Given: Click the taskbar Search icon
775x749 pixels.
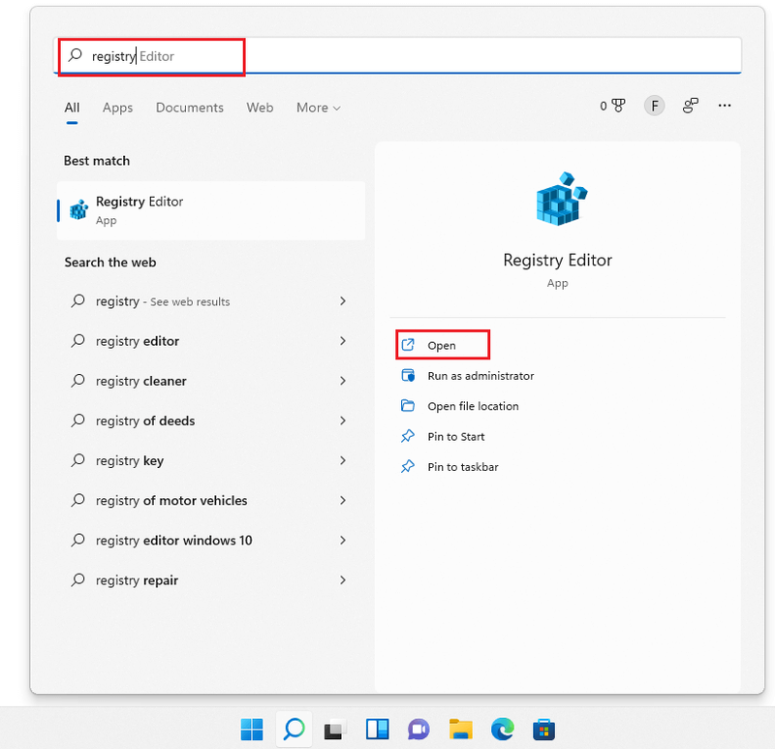Looking at the screenshot, I should pyautogui.click(x=294, y=730).
